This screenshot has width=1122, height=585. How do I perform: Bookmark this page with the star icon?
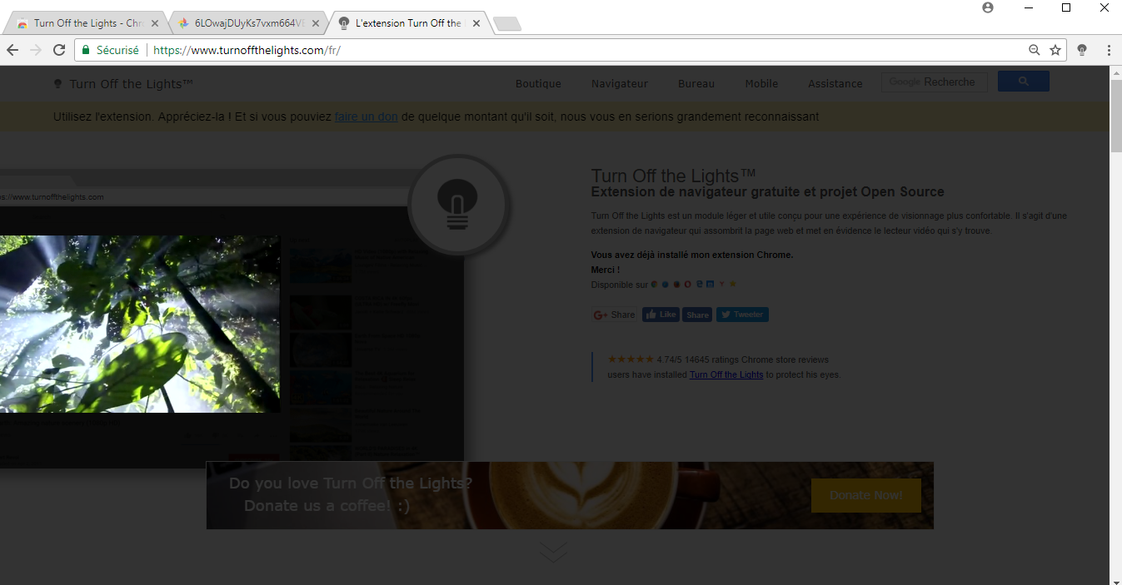click(1055, 50)
